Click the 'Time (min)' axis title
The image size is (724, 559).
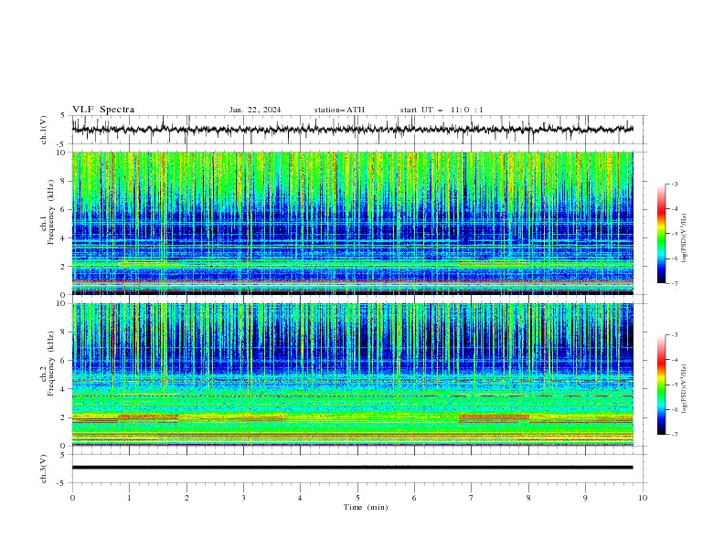pyautogui.click(x=366, y=507)
